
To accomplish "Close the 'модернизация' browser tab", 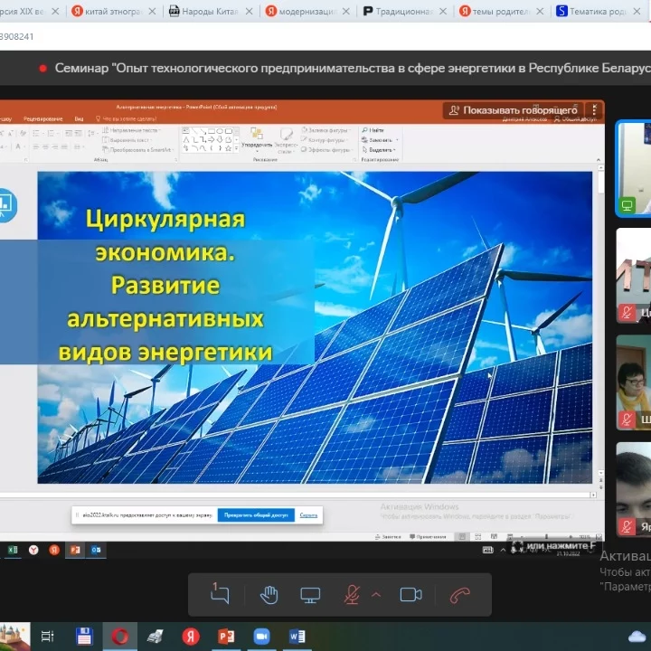I will pyautogui.click(x=346, y=11).
